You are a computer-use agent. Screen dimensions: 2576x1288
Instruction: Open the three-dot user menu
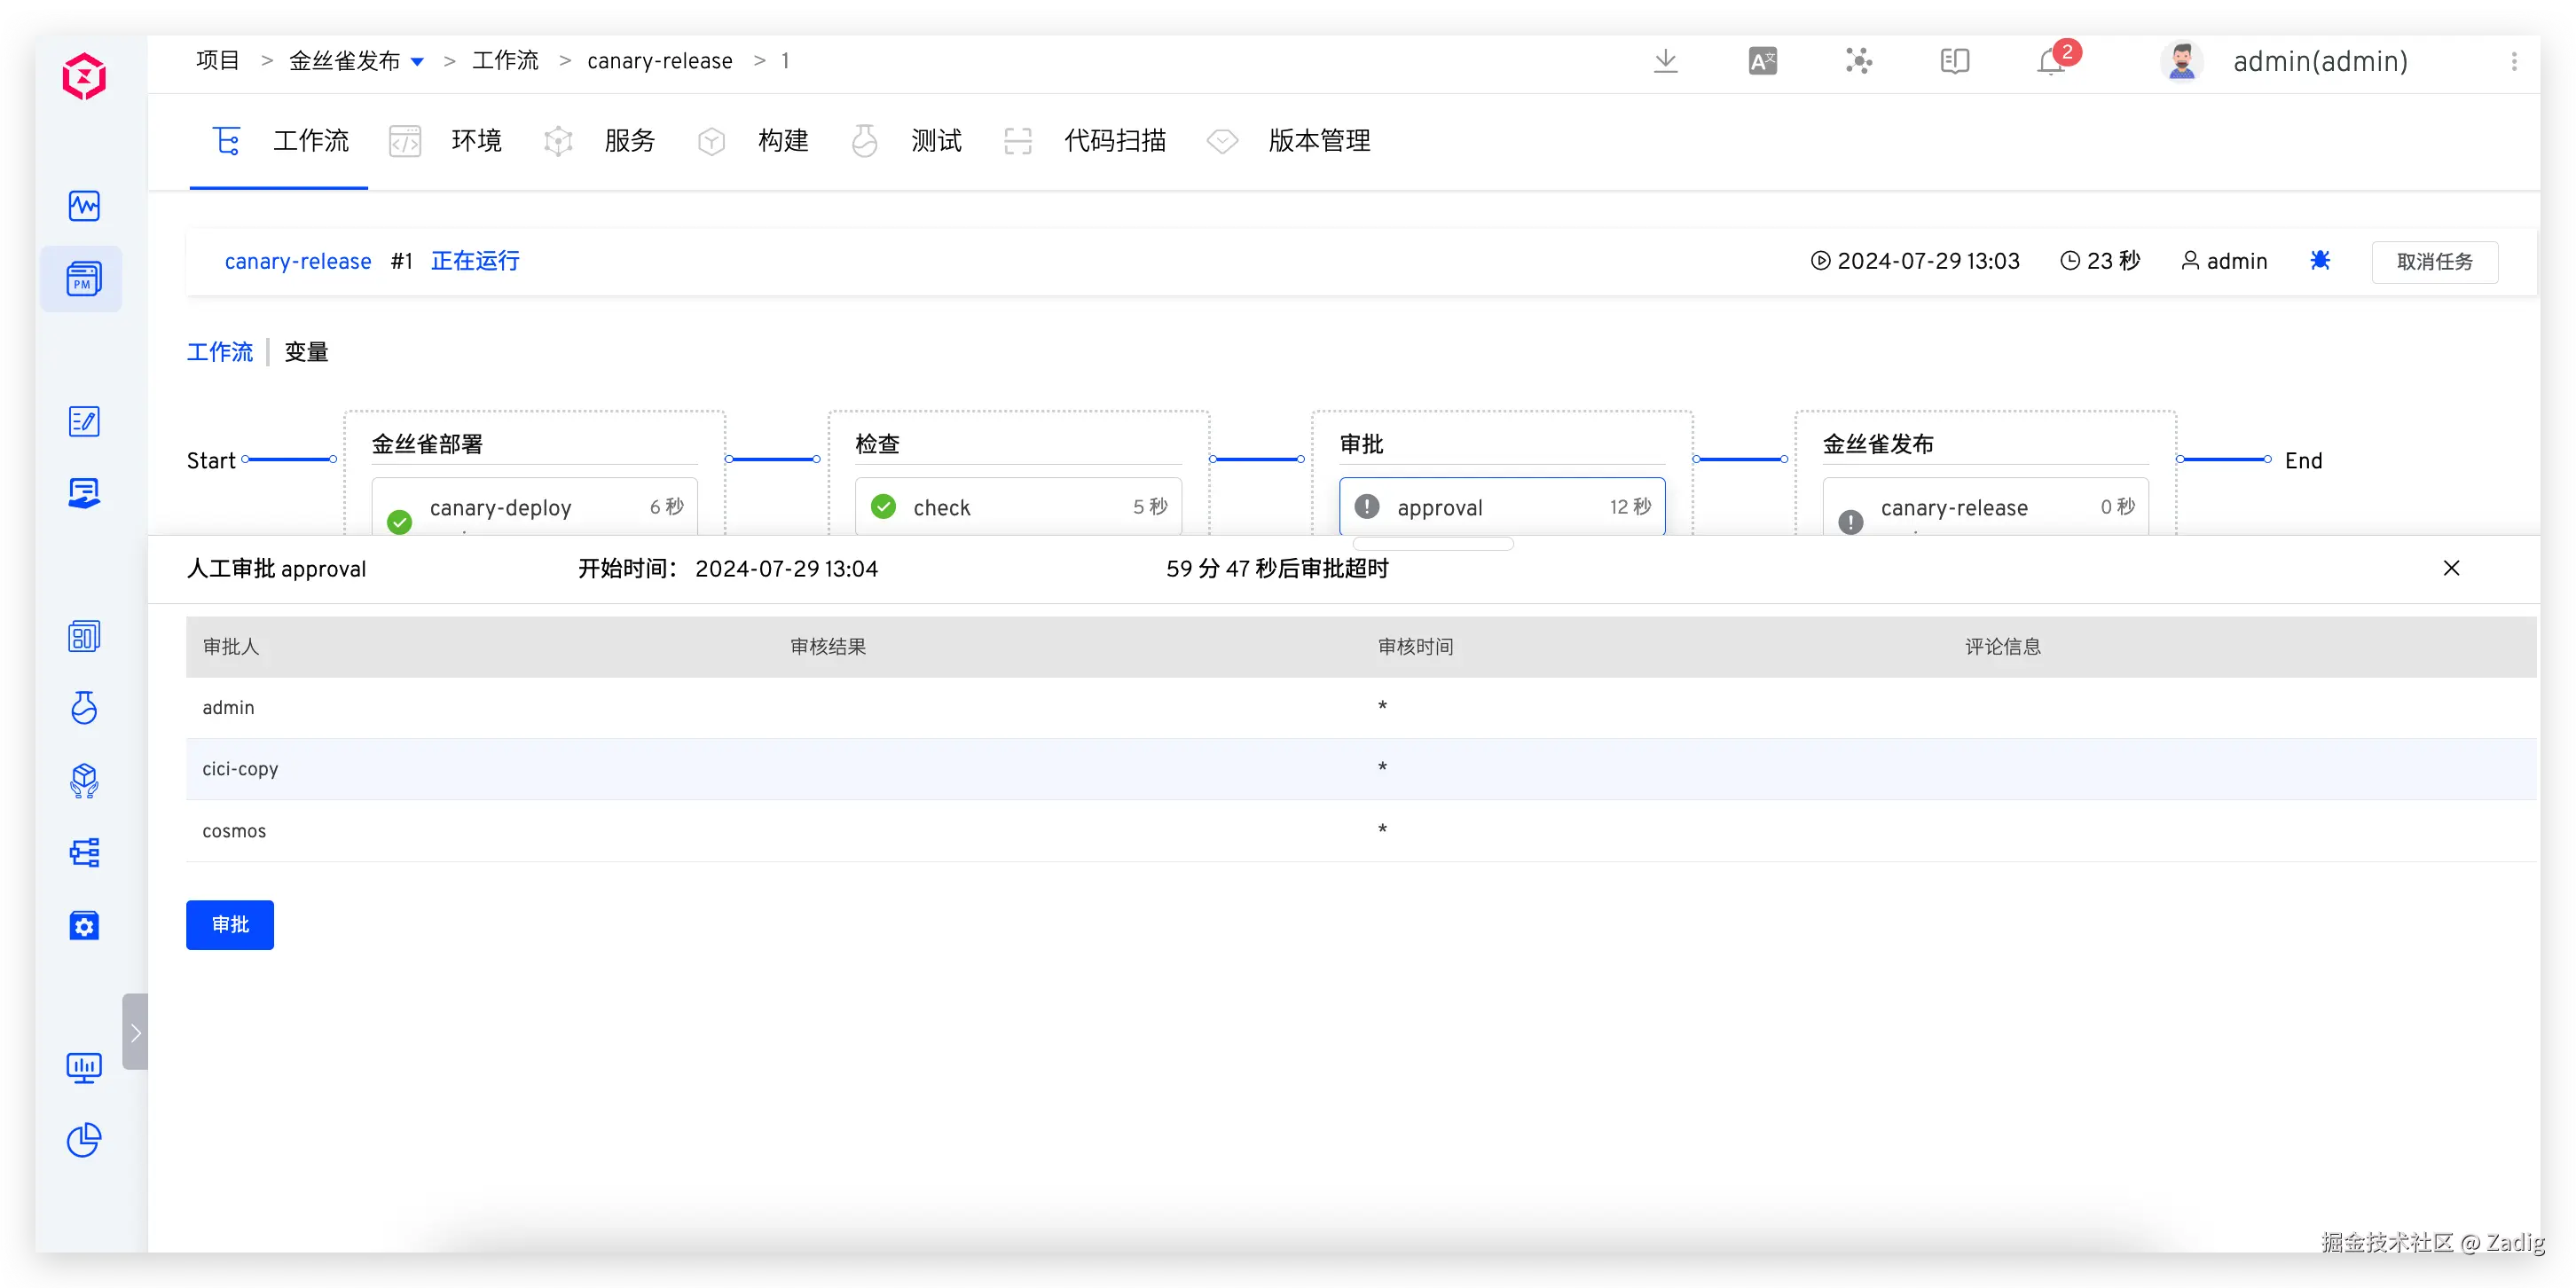(x=2513, y=61)
